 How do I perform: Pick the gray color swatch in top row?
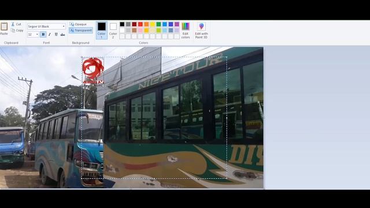pos(128,24)
